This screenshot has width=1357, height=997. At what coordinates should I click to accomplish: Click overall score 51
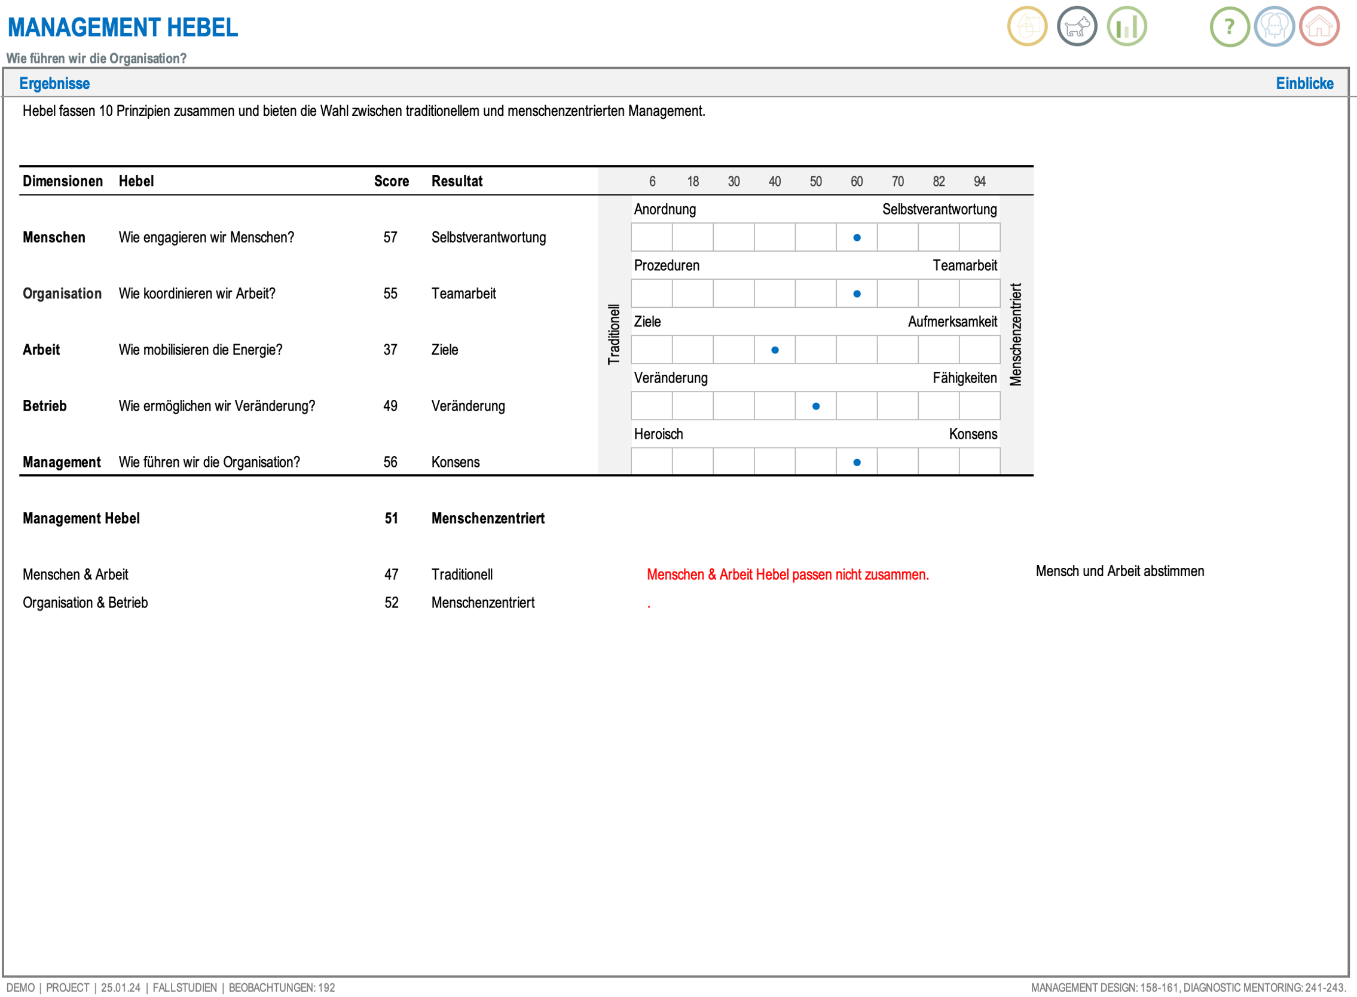point(391,518)
